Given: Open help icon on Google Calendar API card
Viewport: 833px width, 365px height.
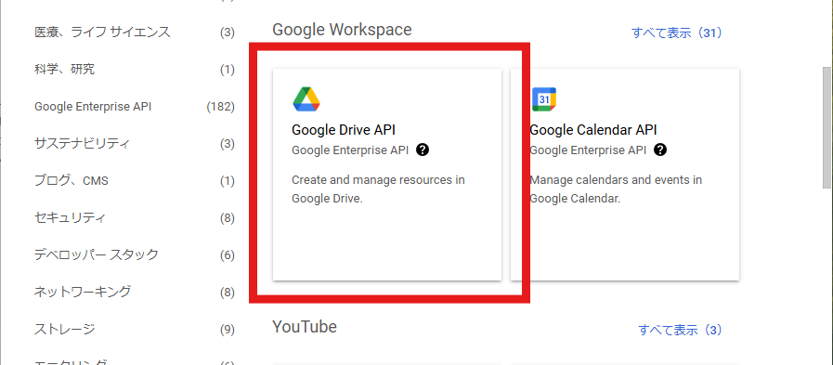Looking at the screenshot, I should (660, 150).
